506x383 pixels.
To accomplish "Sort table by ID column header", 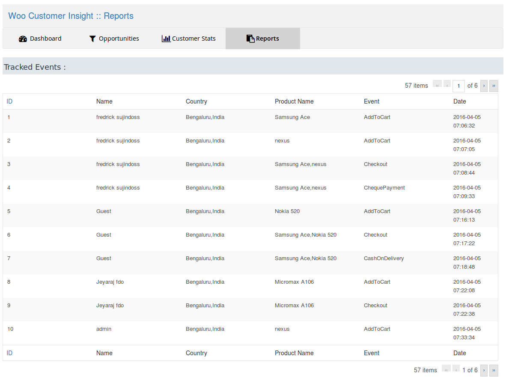I will (9, 101).
